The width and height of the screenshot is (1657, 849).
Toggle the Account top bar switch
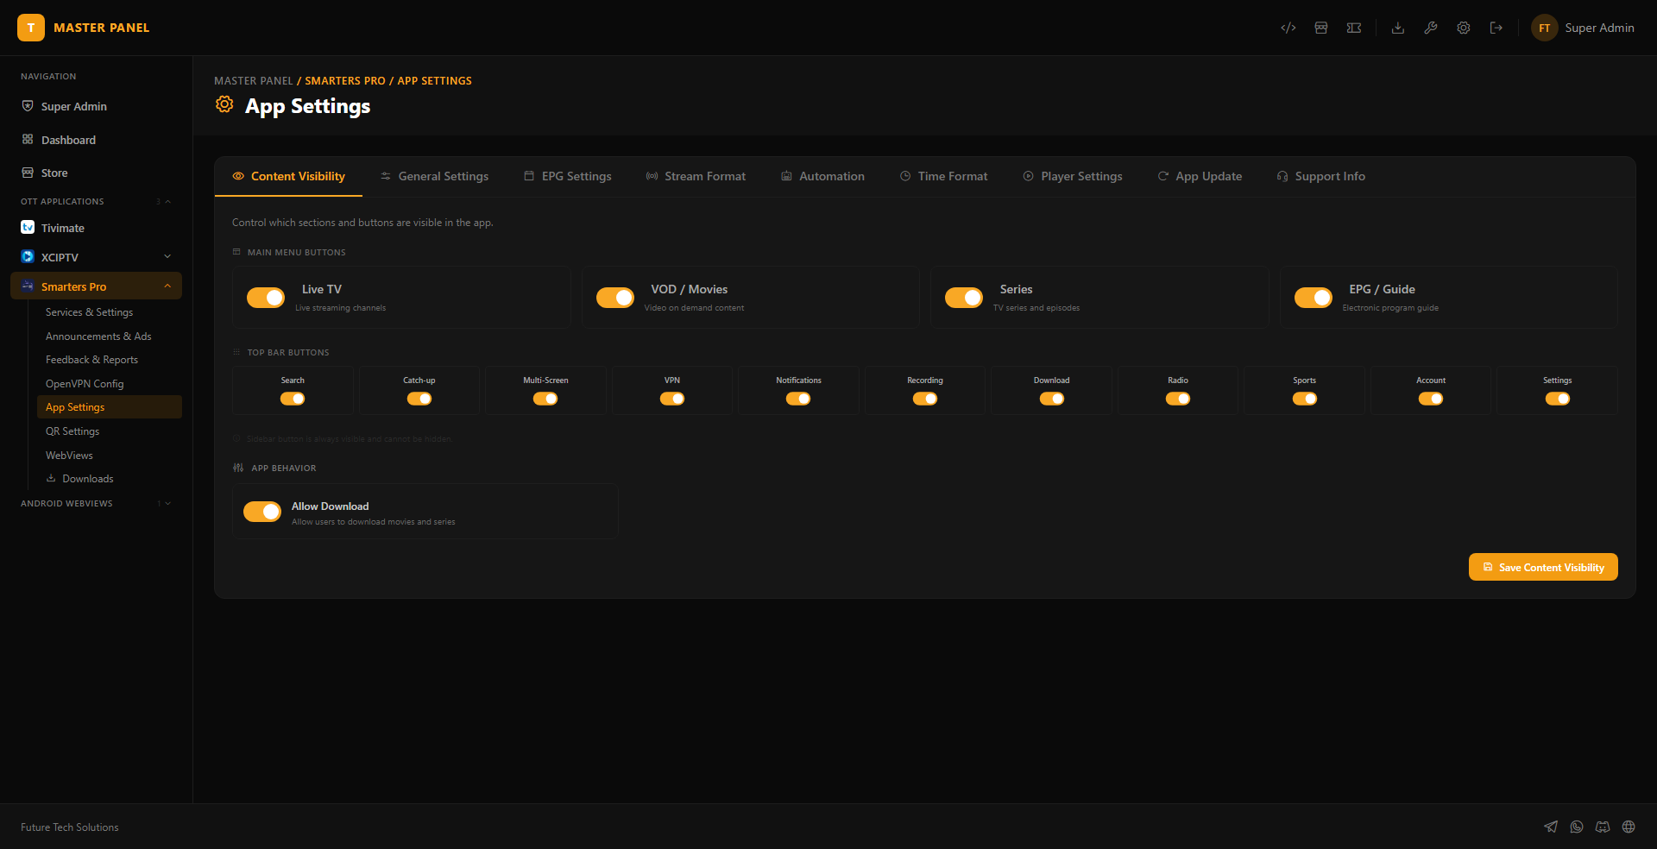tap(1431, 399)
